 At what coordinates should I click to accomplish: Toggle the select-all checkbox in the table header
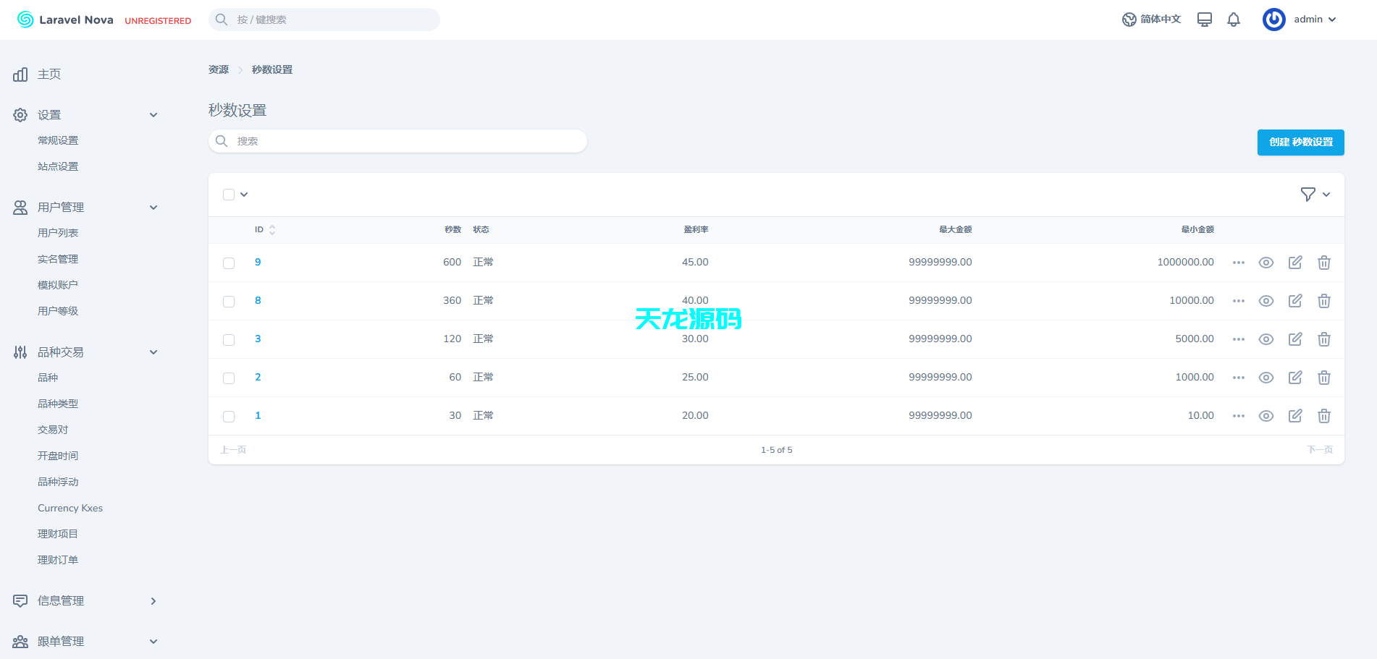pos(229,195)
